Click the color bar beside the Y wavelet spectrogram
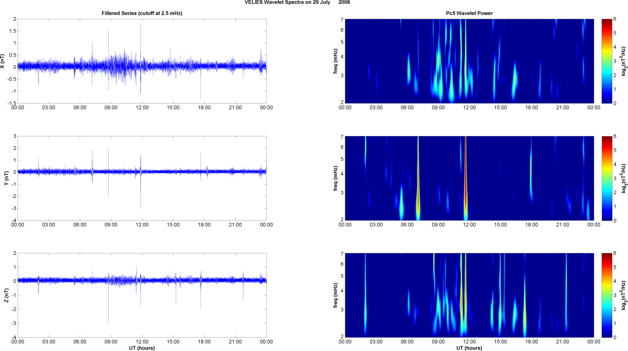Screen dimensions: 628x351 tap(607, 178)
